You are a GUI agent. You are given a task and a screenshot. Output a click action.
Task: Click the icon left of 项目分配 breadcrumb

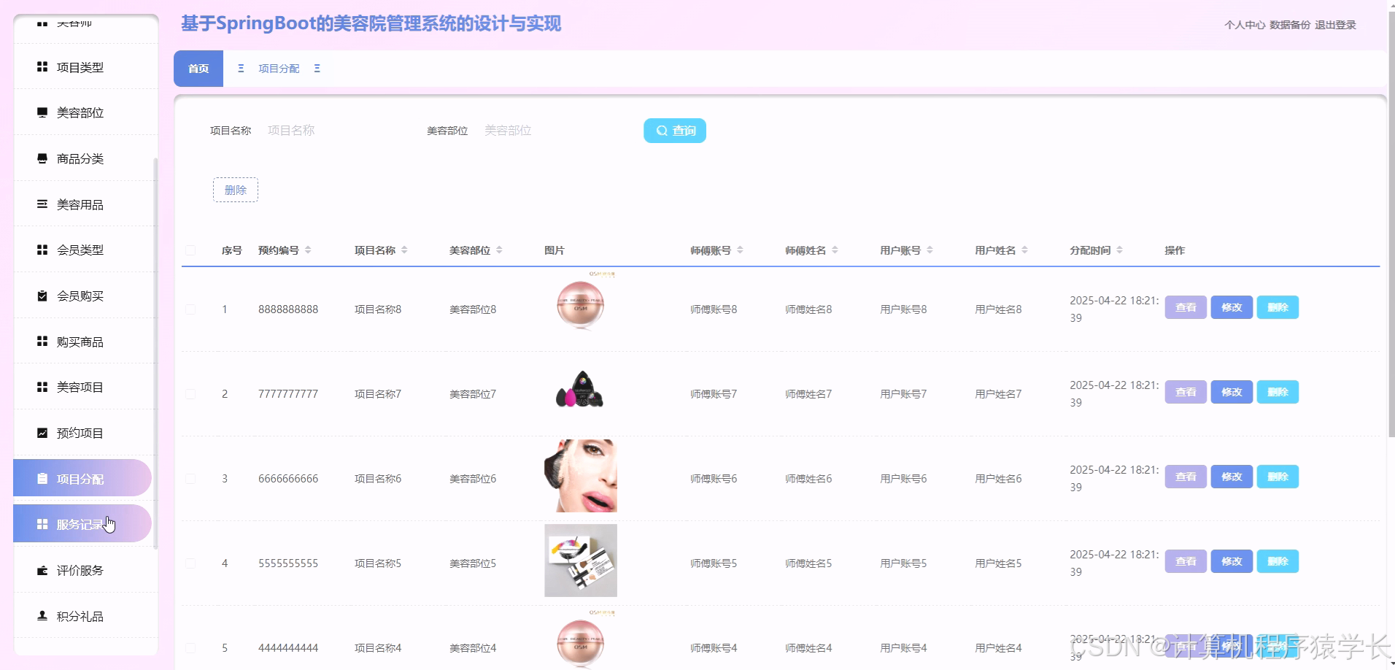pos(241,69)
